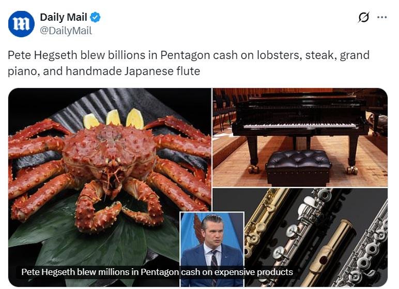Click the tweet text about Pentagon cash
The image size is (399, 289).
[x=189, y=63]
